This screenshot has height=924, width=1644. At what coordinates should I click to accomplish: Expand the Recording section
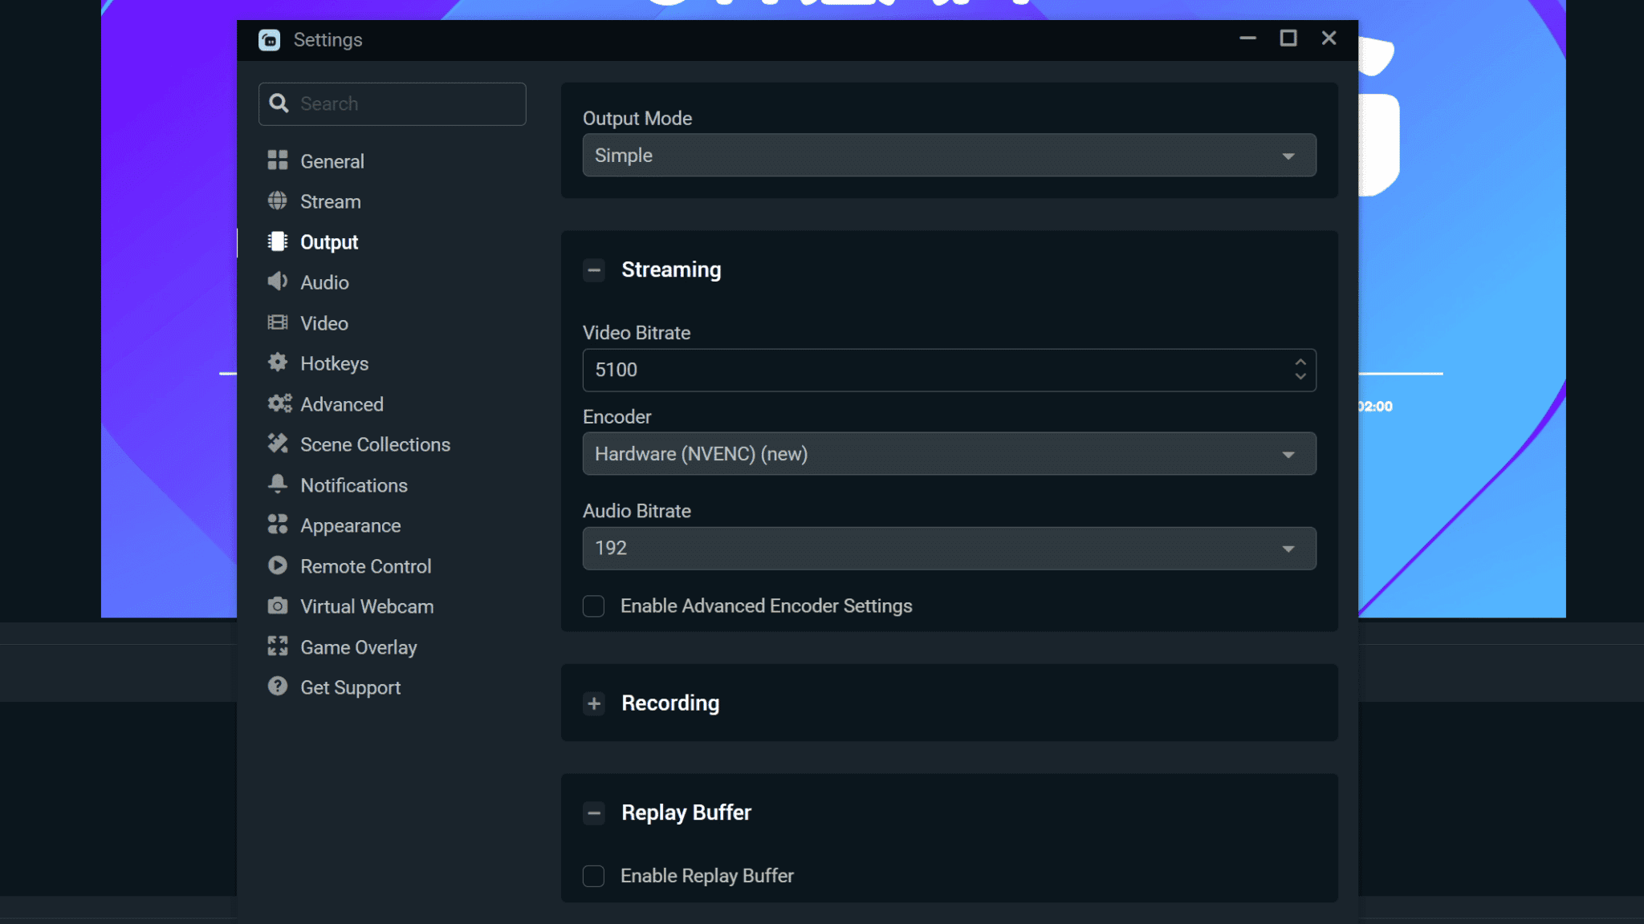pyautogui.click(x=593, y=703)
